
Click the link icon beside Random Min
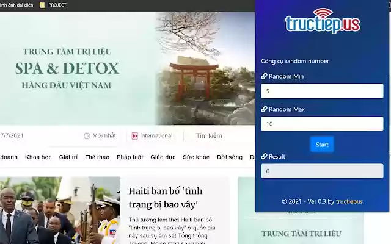click(x=264, y=76)
